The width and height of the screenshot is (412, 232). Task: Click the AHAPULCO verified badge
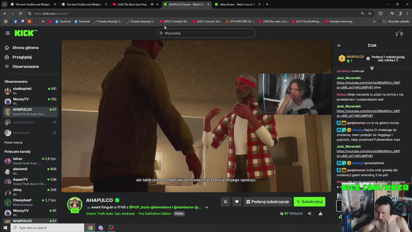(117, 200)
